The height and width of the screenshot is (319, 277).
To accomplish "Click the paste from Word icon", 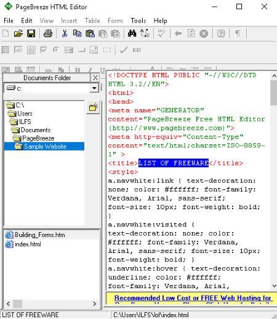I will 116,33.
